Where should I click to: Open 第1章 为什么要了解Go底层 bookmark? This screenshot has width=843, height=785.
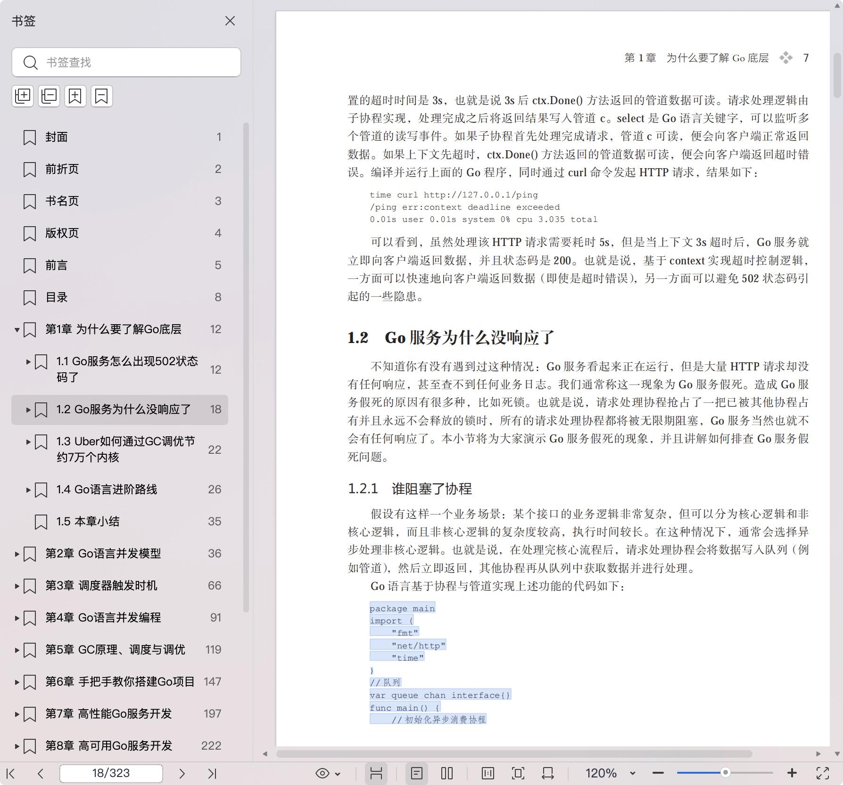(x=113, y=329)
